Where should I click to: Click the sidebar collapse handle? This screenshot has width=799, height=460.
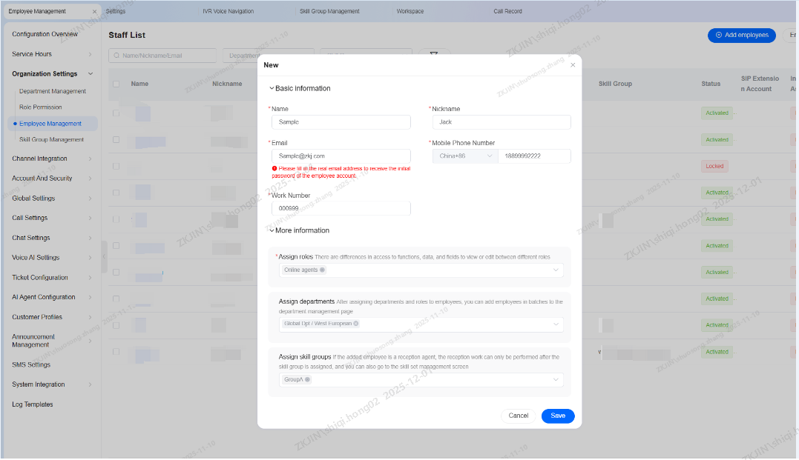coord(104,257)
